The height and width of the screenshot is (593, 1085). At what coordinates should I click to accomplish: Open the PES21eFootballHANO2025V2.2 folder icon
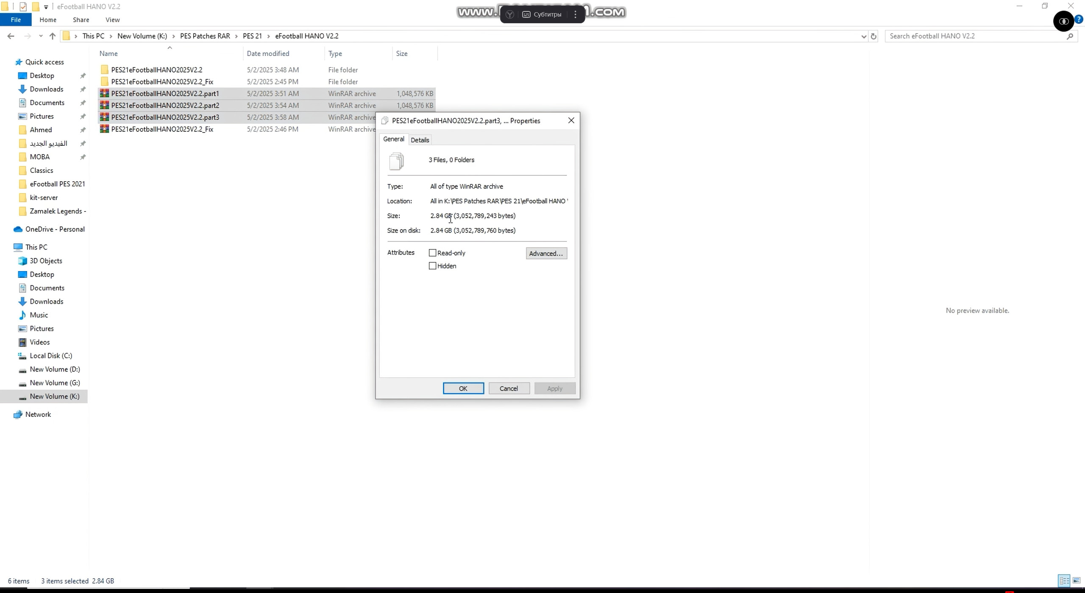(105, 70)
